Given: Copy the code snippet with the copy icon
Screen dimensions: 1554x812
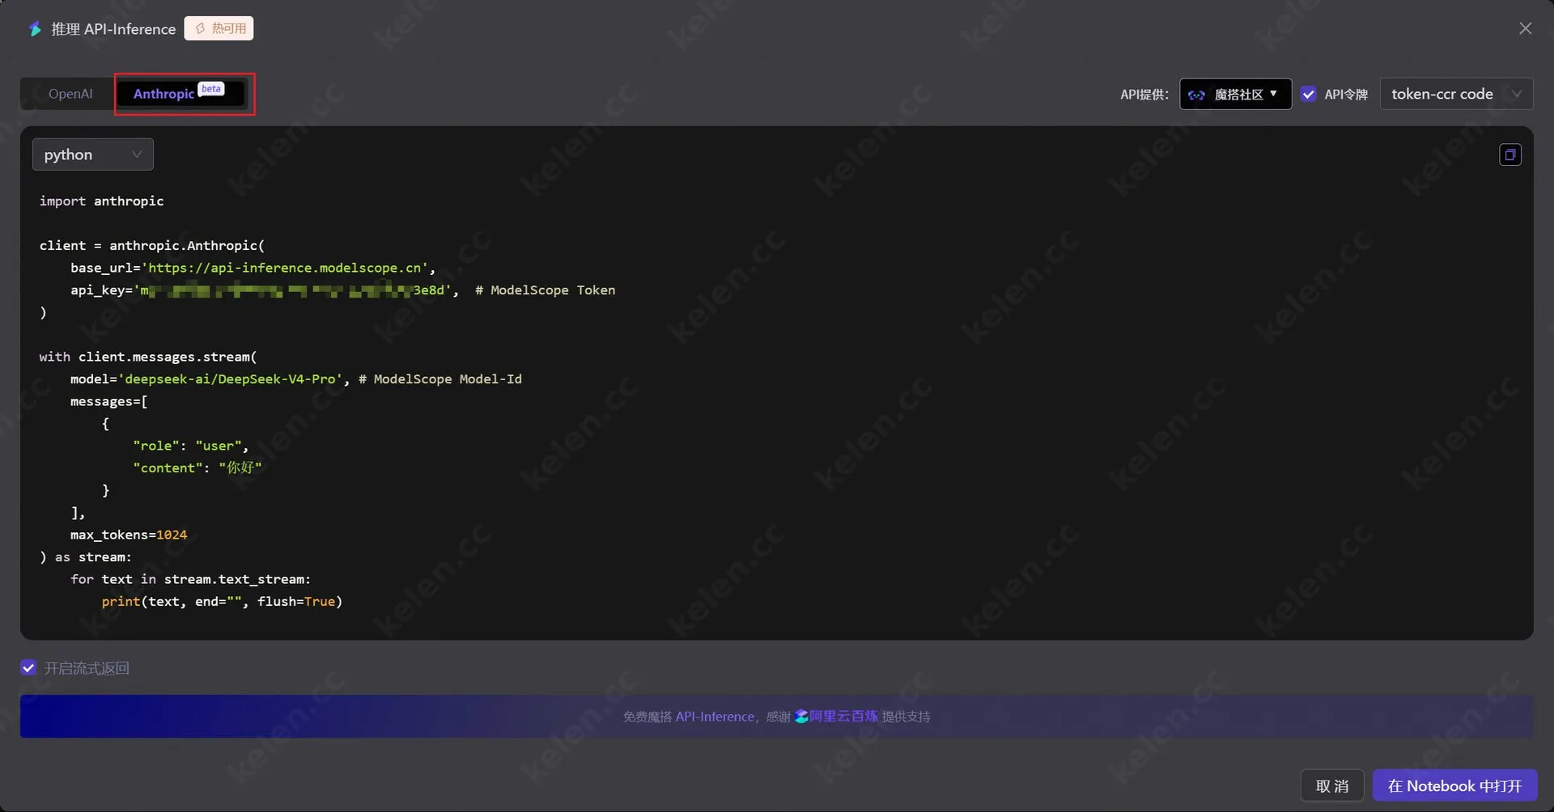Looking at the screenshot, I should tap(1509, 154).
